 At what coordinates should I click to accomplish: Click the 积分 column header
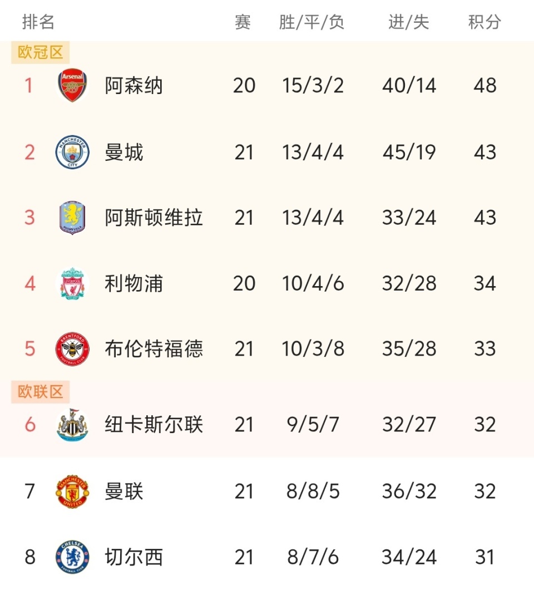click(484, 22)
